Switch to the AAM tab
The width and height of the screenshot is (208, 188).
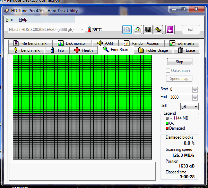coord(105,43)
